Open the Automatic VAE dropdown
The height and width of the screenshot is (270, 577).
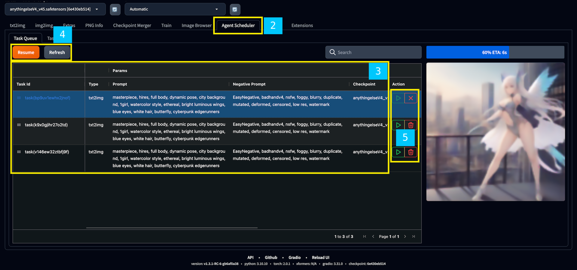175,9
